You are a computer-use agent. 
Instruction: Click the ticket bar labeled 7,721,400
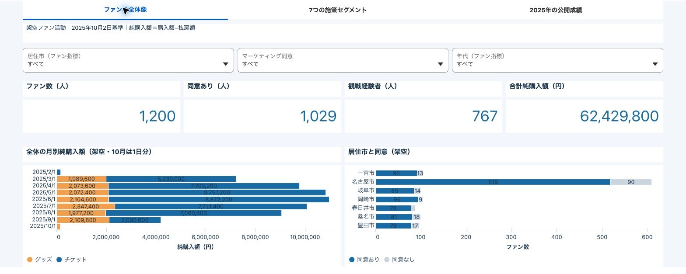coord(211,206)
